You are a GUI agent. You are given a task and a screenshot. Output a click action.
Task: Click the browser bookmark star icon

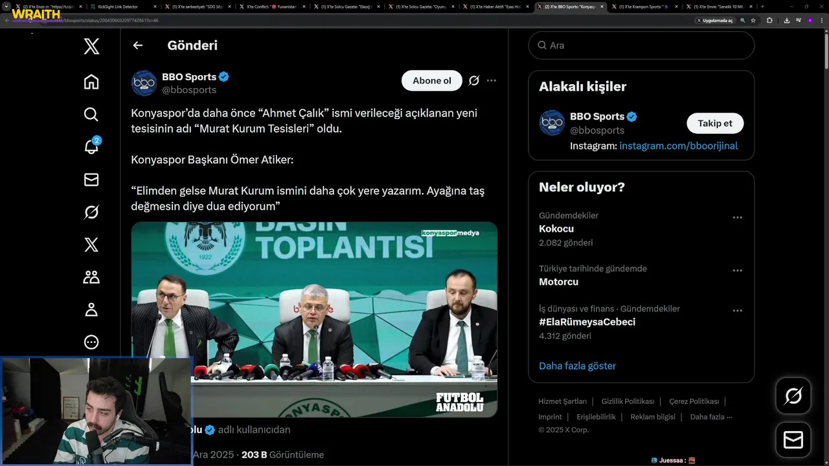coord(753,20)
